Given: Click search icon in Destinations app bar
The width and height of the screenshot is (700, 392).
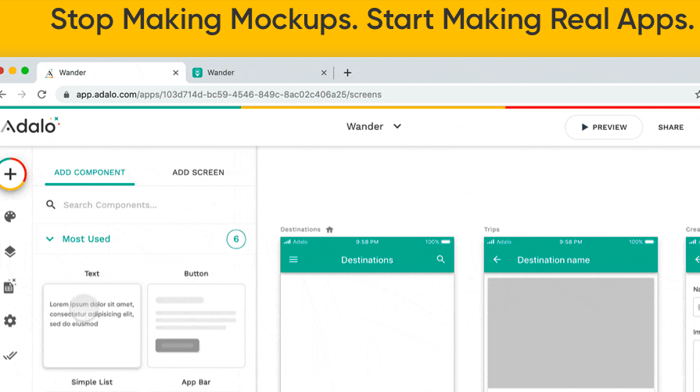Looking at the screenshot, I should click(440, 260).
